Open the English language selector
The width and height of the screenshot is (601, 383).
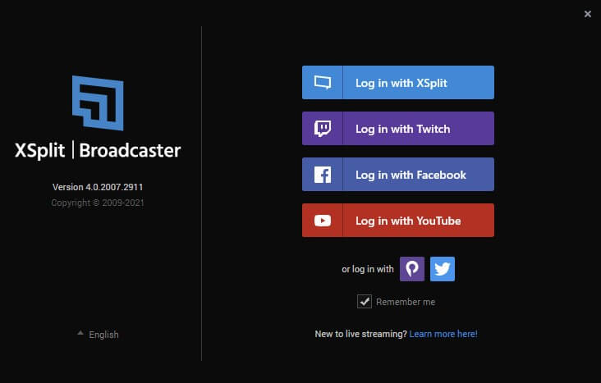(x=103, y=335)
